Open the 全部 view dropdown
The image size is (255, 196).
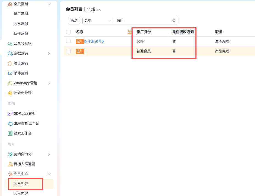(93, 10)
